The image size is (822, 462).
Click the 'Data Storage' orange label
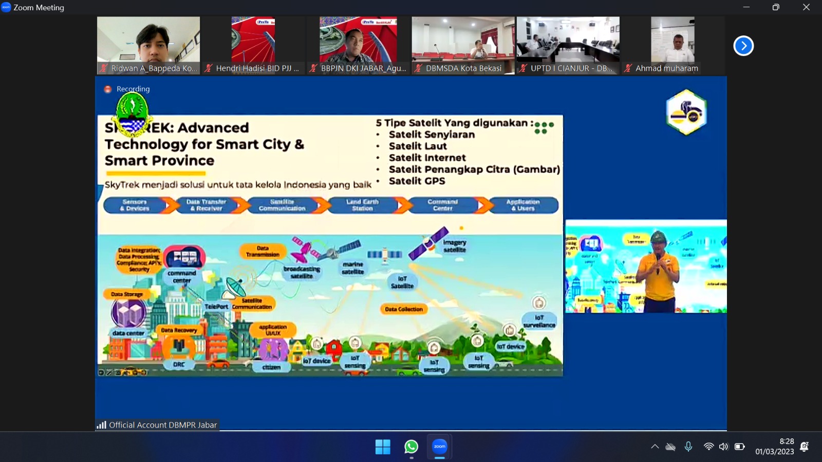(127, 294)
